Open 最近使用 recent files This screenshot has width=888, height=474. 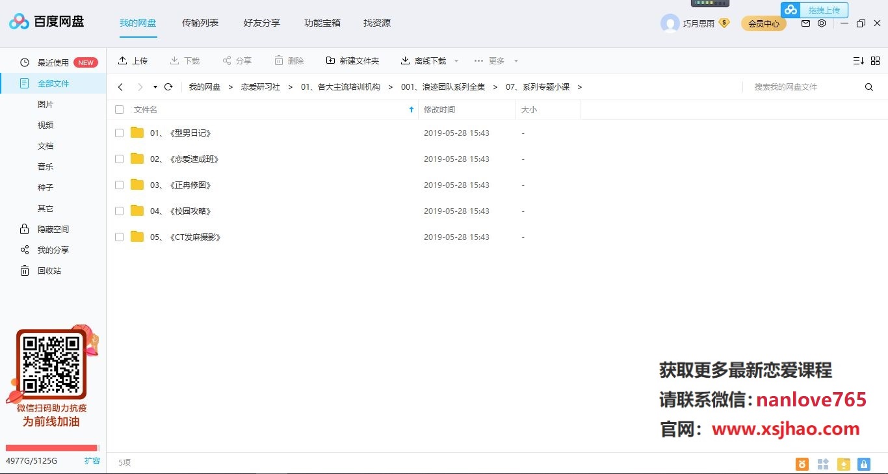53,62
